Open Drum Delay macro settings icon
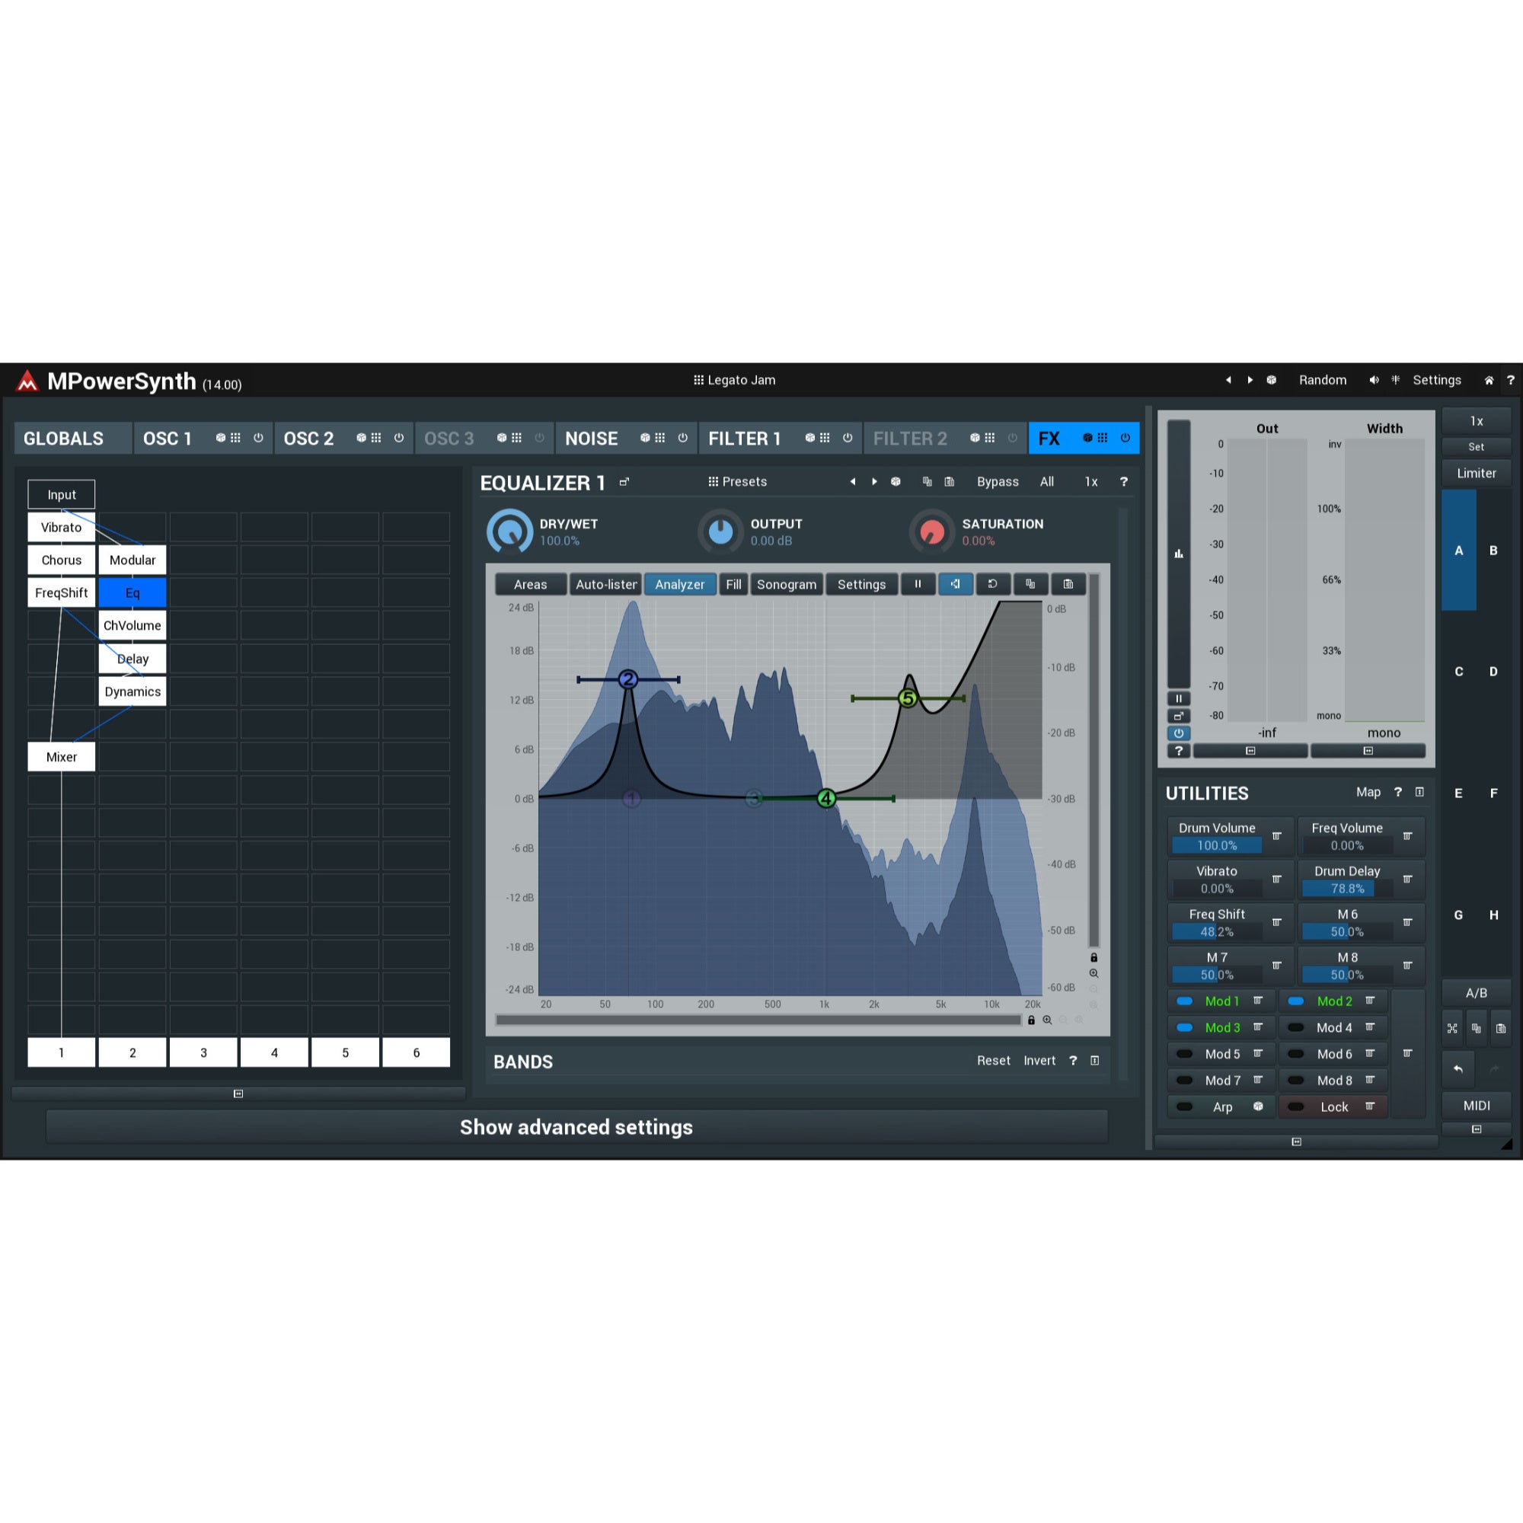The height and width of the screenshot is (1523, 1523). (x=1408, y=879)
